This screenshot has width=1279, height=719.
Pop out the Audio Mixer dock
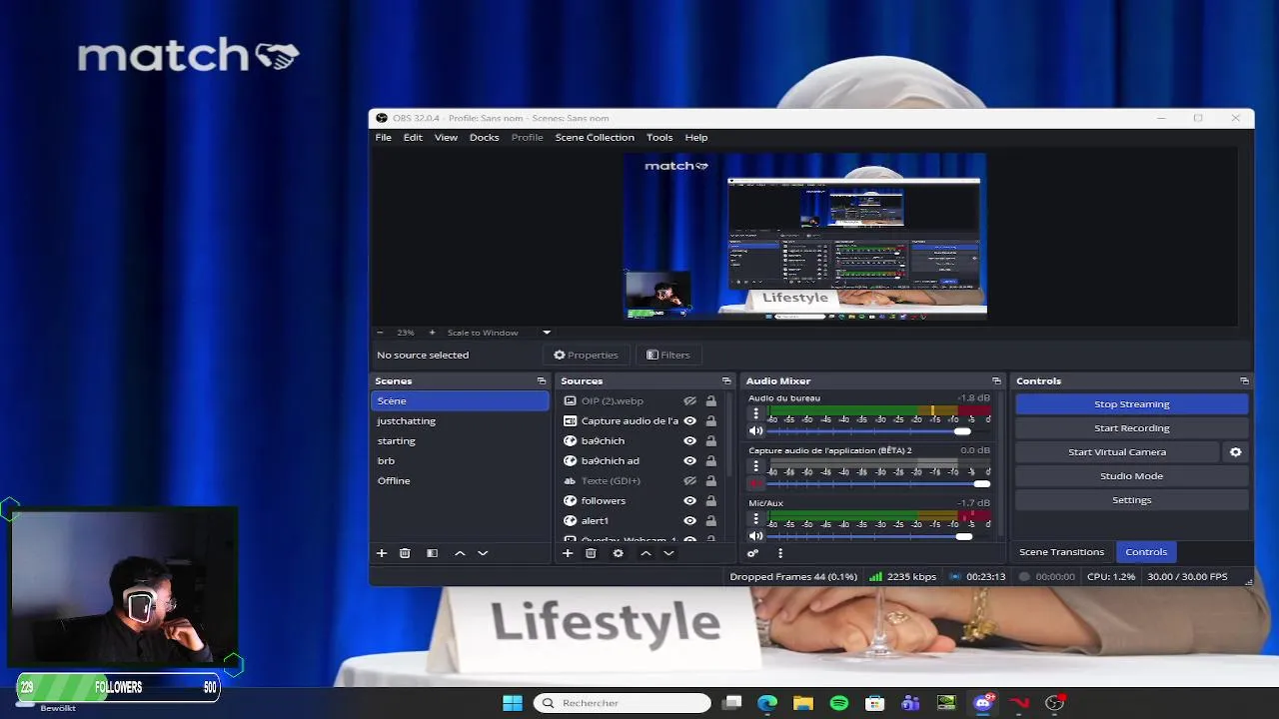996,381
